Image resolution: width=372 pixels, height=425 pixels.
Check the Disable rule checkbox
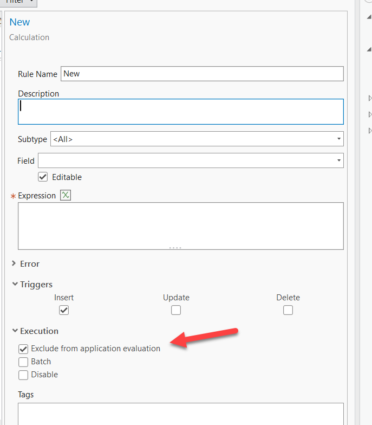pos(23,375)
